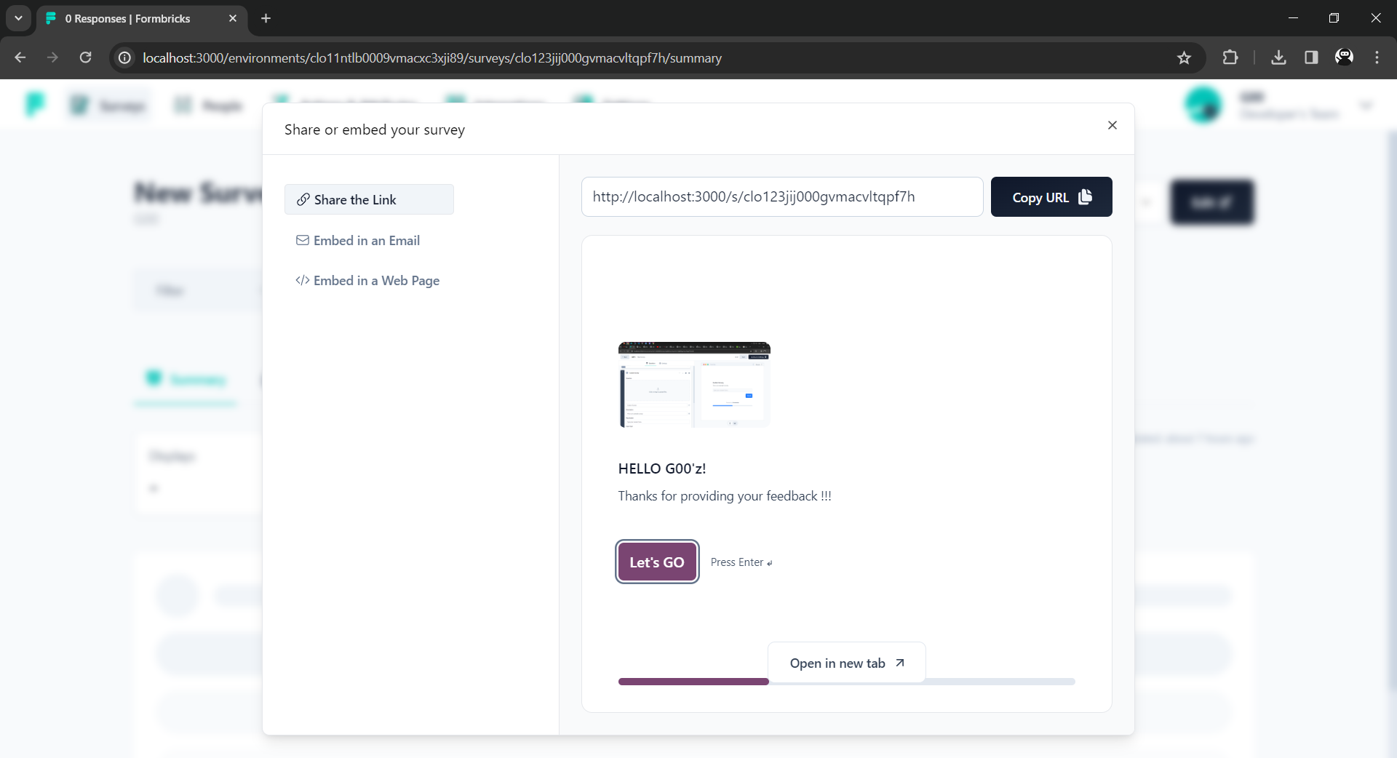This screenshot has height=758, width=1397.
Task: Click the site information icon in the address bar
Action: coord(124,57)
